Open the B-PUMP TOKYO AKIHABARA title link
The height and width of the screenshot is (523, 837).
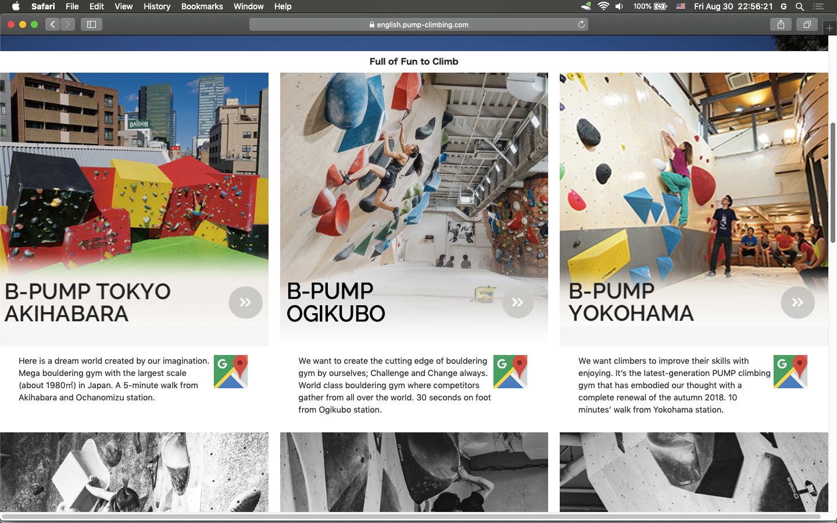pyautogui.click(x=88, y=302)
